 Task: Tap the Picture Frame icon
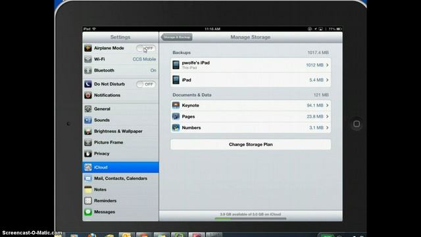click(x=87, y=142)
